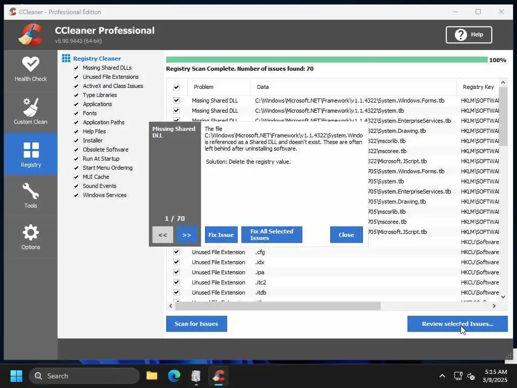Show hidden system tray icons
This screenshot has width=517, height=388.
pos(442,376)
